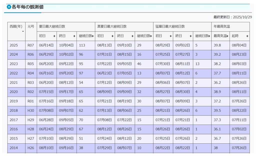Sort by 初日 under 真夏日最大継続日数

click(112, 36)
